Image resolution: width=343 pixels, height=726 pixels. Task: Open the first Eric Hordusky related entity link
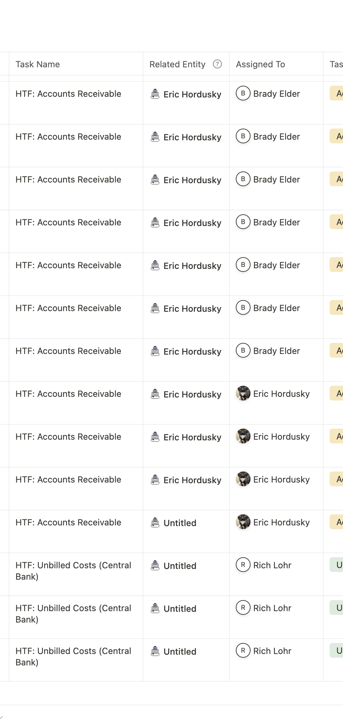pyautogui.click(x=192, y=94)
